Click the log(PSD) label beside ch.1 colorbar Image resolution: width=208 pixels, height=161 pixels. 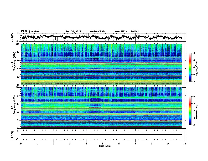pos(197,69)
